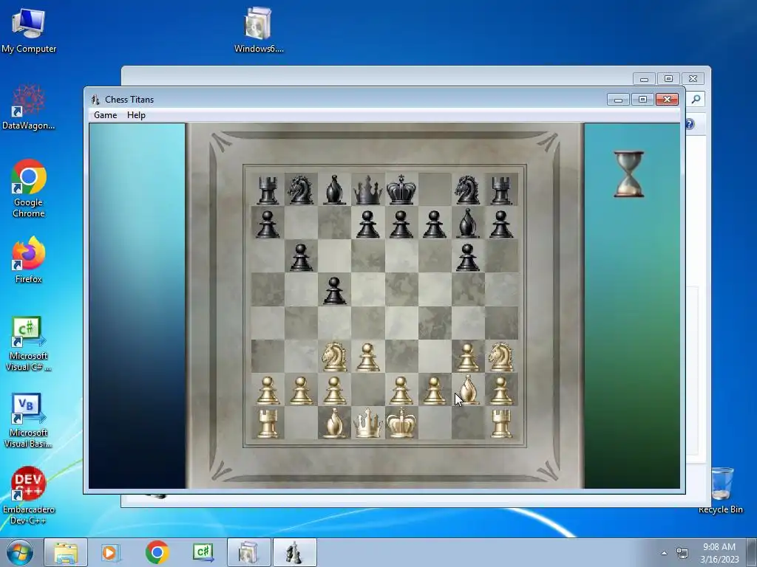This screenshot has width=757, height=567.
Task: Select the white queen on d1
Action: (368, 423)
